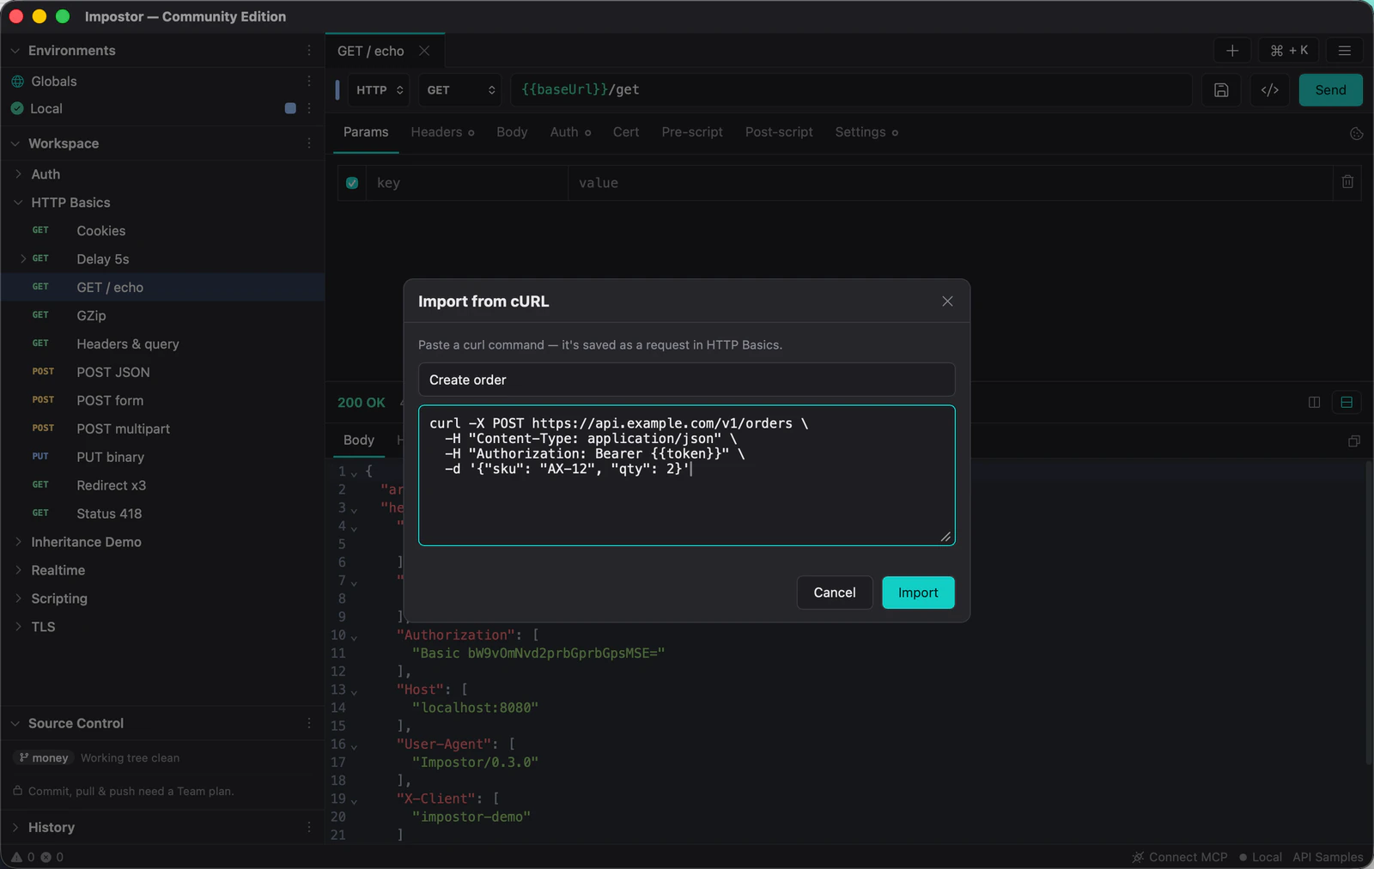Switch to split side-by-side layout icon

pos(1314,402)
